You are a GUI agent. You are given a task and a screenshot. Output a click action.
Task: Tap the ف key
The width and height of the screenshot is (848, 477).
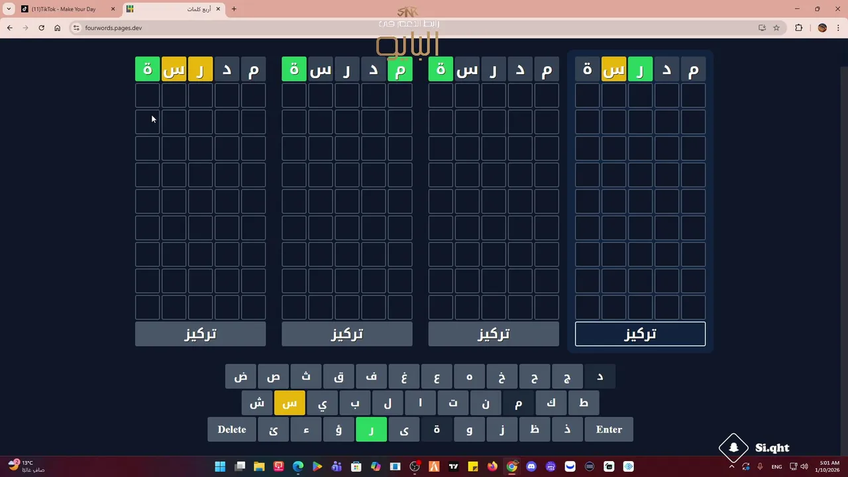(x=371, y=376)
